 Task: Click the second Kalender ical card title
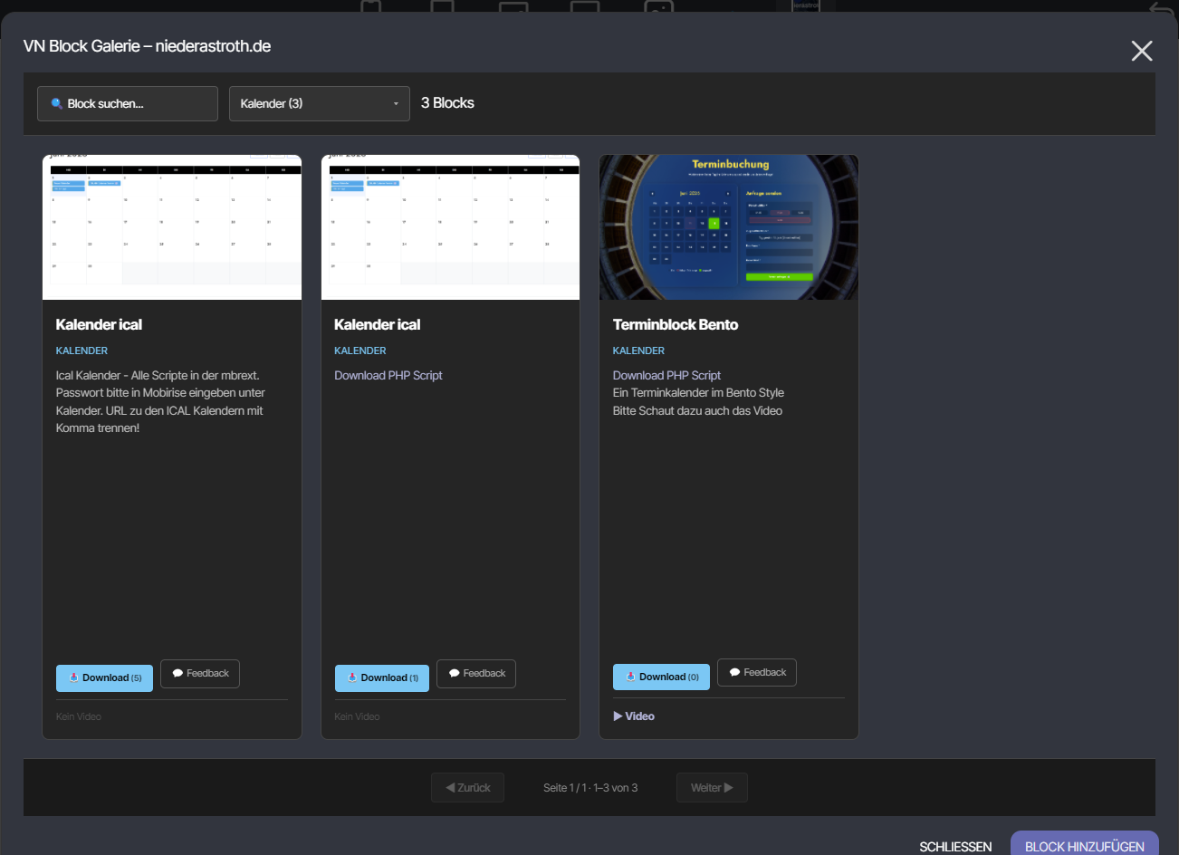pos(378,324)
